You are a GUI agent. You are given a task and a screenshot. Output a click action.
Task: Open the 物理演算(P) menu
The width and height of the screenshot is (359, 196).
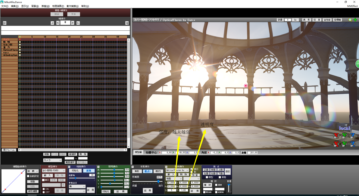coord(58,6)
